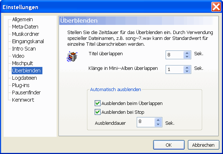The image size is (223, 154).
Task: Confirm settings with the OK button
Action: coord(169,145)
